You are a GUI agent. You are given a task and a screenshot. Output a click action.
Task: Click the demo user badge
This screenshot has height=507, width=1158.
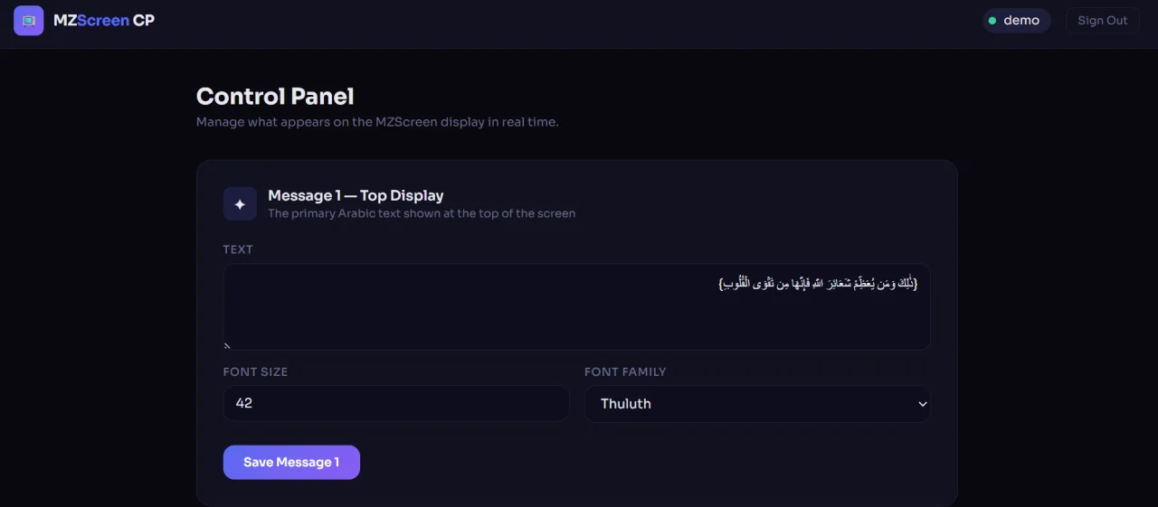[x=1016, y=21]
